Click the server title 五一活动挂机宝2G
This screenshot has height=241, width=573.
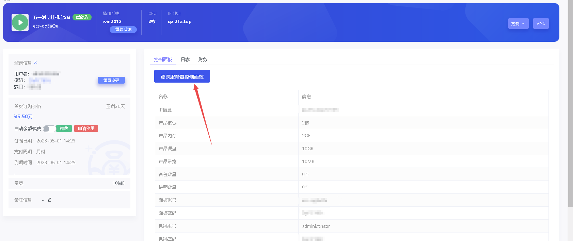51,17
